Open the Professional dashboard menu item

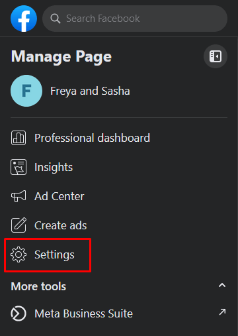click(93, 138)
